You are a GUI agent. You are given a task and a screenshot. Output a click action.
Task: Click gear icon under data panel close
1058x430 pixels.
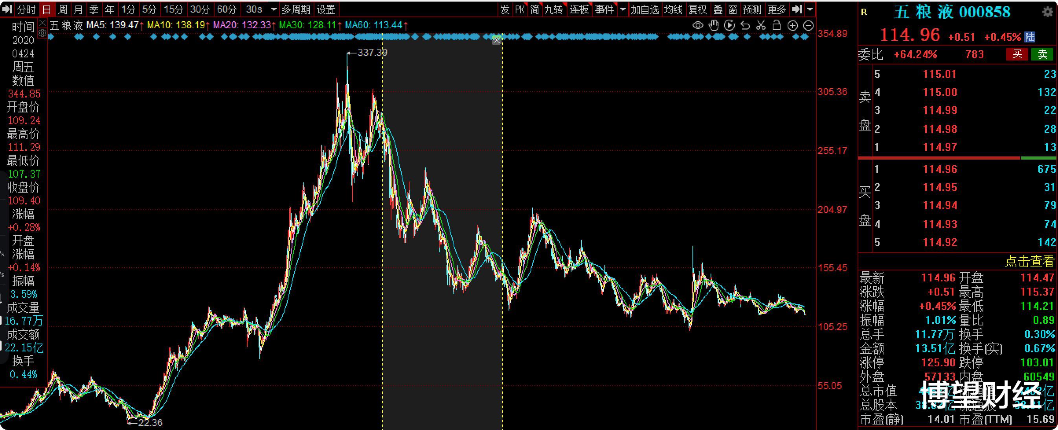pyautogui.click(x=42, y=33)
